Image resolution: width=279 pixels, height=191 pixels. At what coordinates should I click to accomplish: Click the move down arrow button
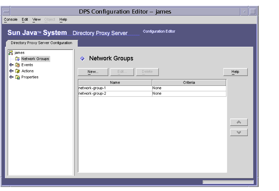[x=239, y=132]
